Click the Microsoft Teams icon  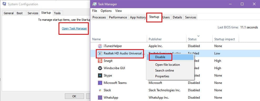[x=100, y=83]
